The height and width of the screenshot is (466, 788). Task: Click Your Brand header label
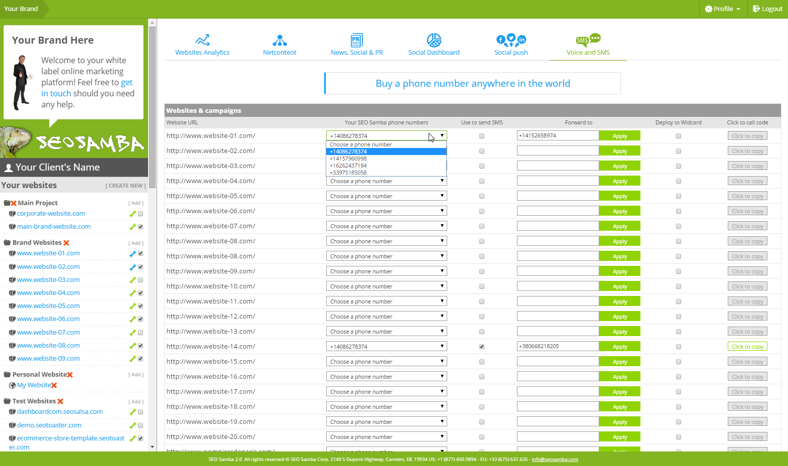coord(21,9)
